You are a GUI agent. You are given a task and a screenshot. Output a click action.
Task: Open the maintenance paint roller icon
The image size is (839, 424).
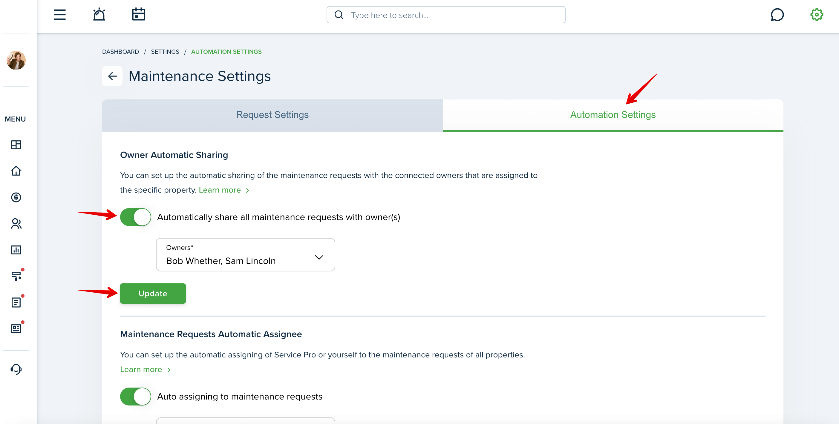point(16,276)
